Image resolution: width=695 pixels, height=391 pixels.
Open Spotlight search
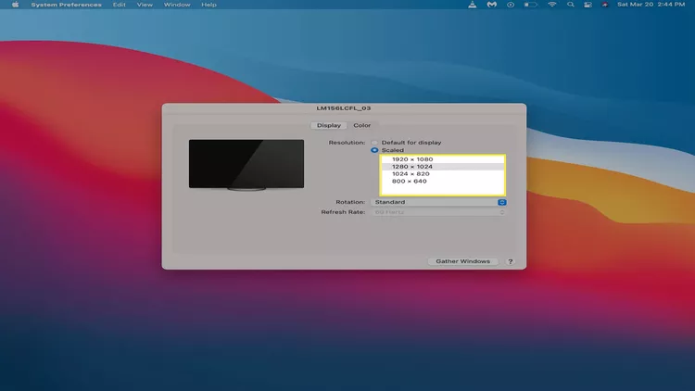[571, 5]
